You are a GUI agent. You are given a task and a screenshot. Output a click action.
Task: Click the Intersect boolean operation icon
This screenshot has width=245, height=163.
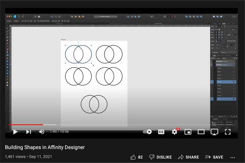(x=194, y=17)
